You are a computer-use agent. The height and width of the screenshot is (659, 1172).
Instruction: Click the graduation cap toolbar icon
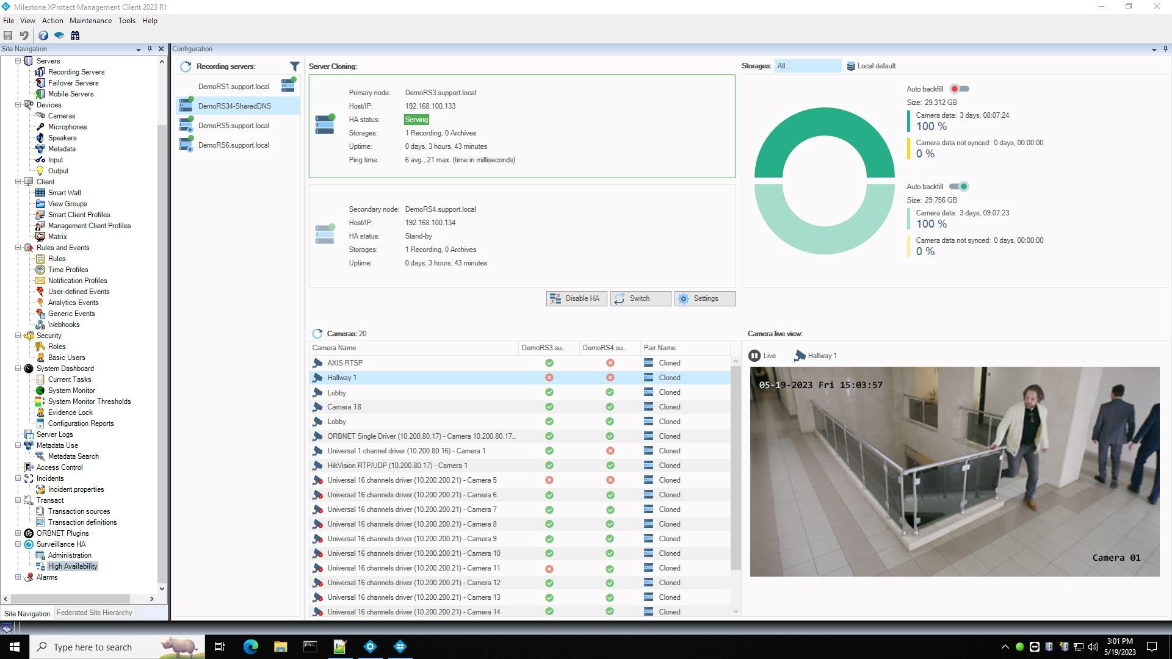59,35
